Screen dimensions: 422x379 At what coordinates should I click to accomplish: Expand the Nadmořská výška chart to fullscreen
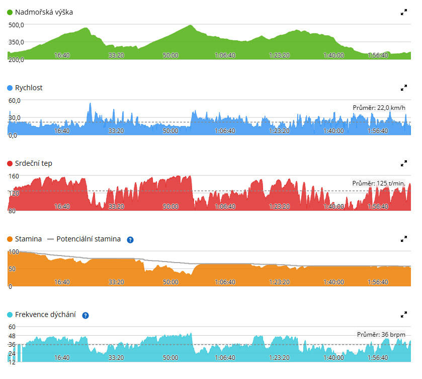pos(404,12)
